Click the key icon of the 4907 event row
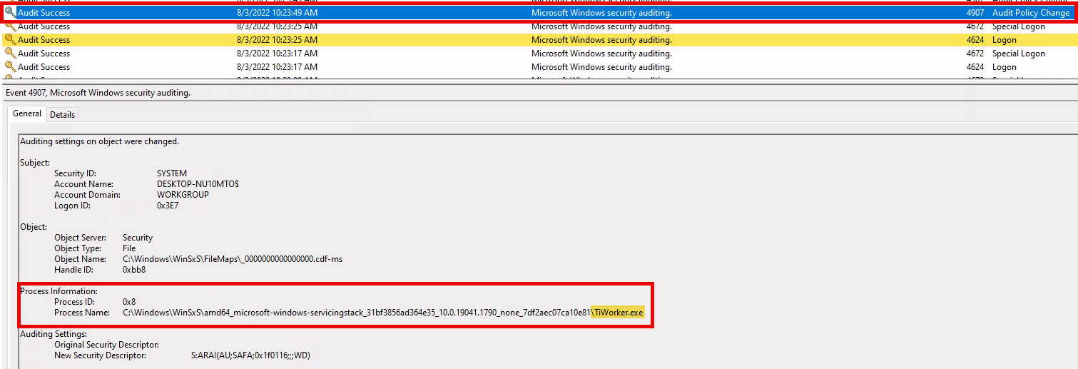The image size is (1078, 369). point(10,13)
